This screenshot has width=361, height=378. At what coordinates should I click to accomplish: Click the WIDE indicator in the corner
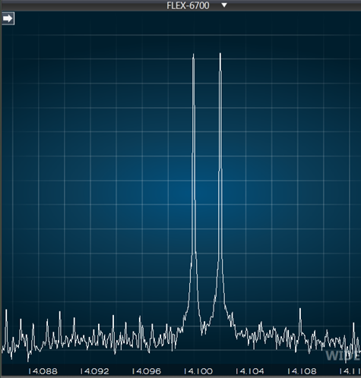[343, 355]
